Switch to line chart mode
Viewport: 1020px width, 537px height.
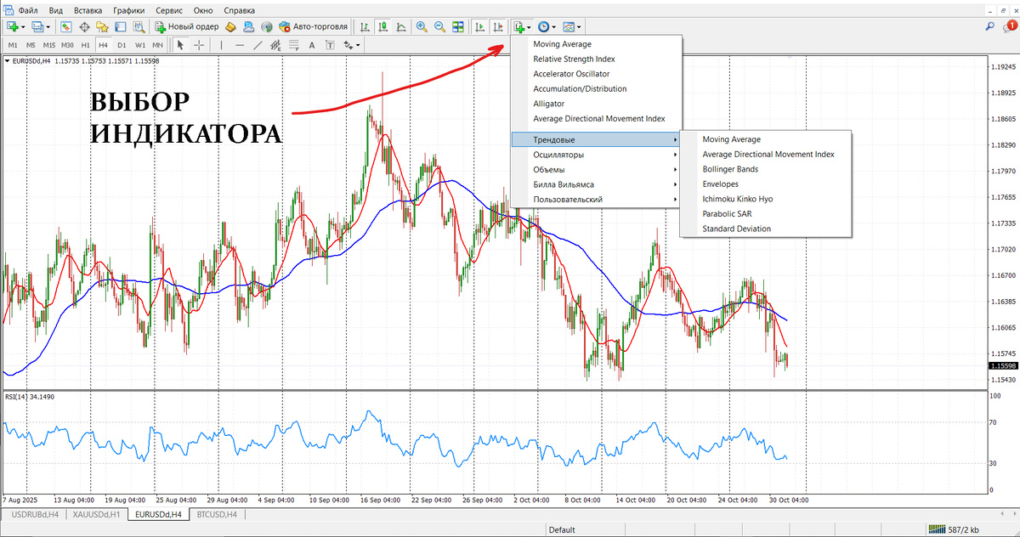(x=401, y=26)
